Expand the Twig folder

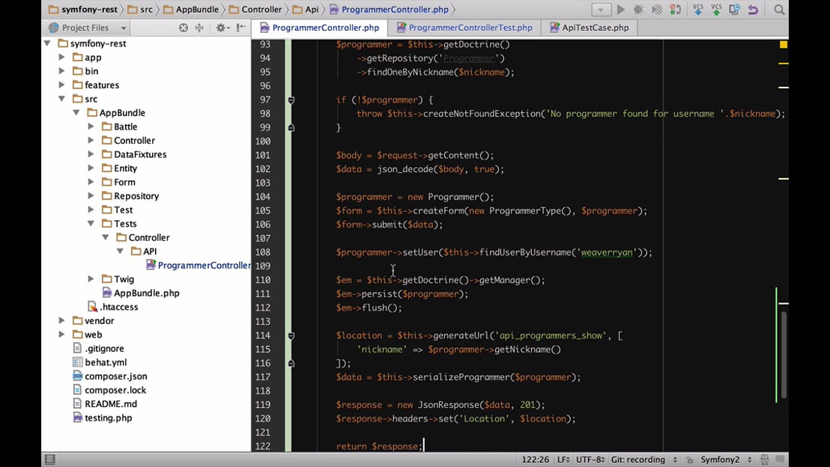point(91,278)
